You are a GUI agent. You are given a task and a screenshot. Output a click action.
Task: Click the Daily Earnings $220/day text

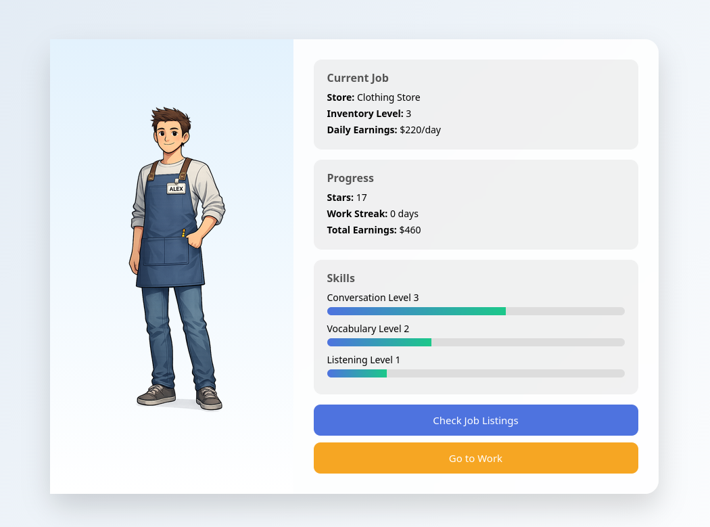tap(384, 130)
